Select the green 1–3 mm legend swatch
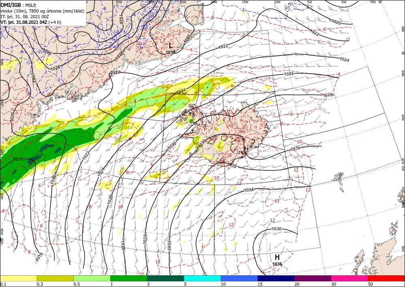405x287 pixels. pyautogui.click(x=129, y=278)
